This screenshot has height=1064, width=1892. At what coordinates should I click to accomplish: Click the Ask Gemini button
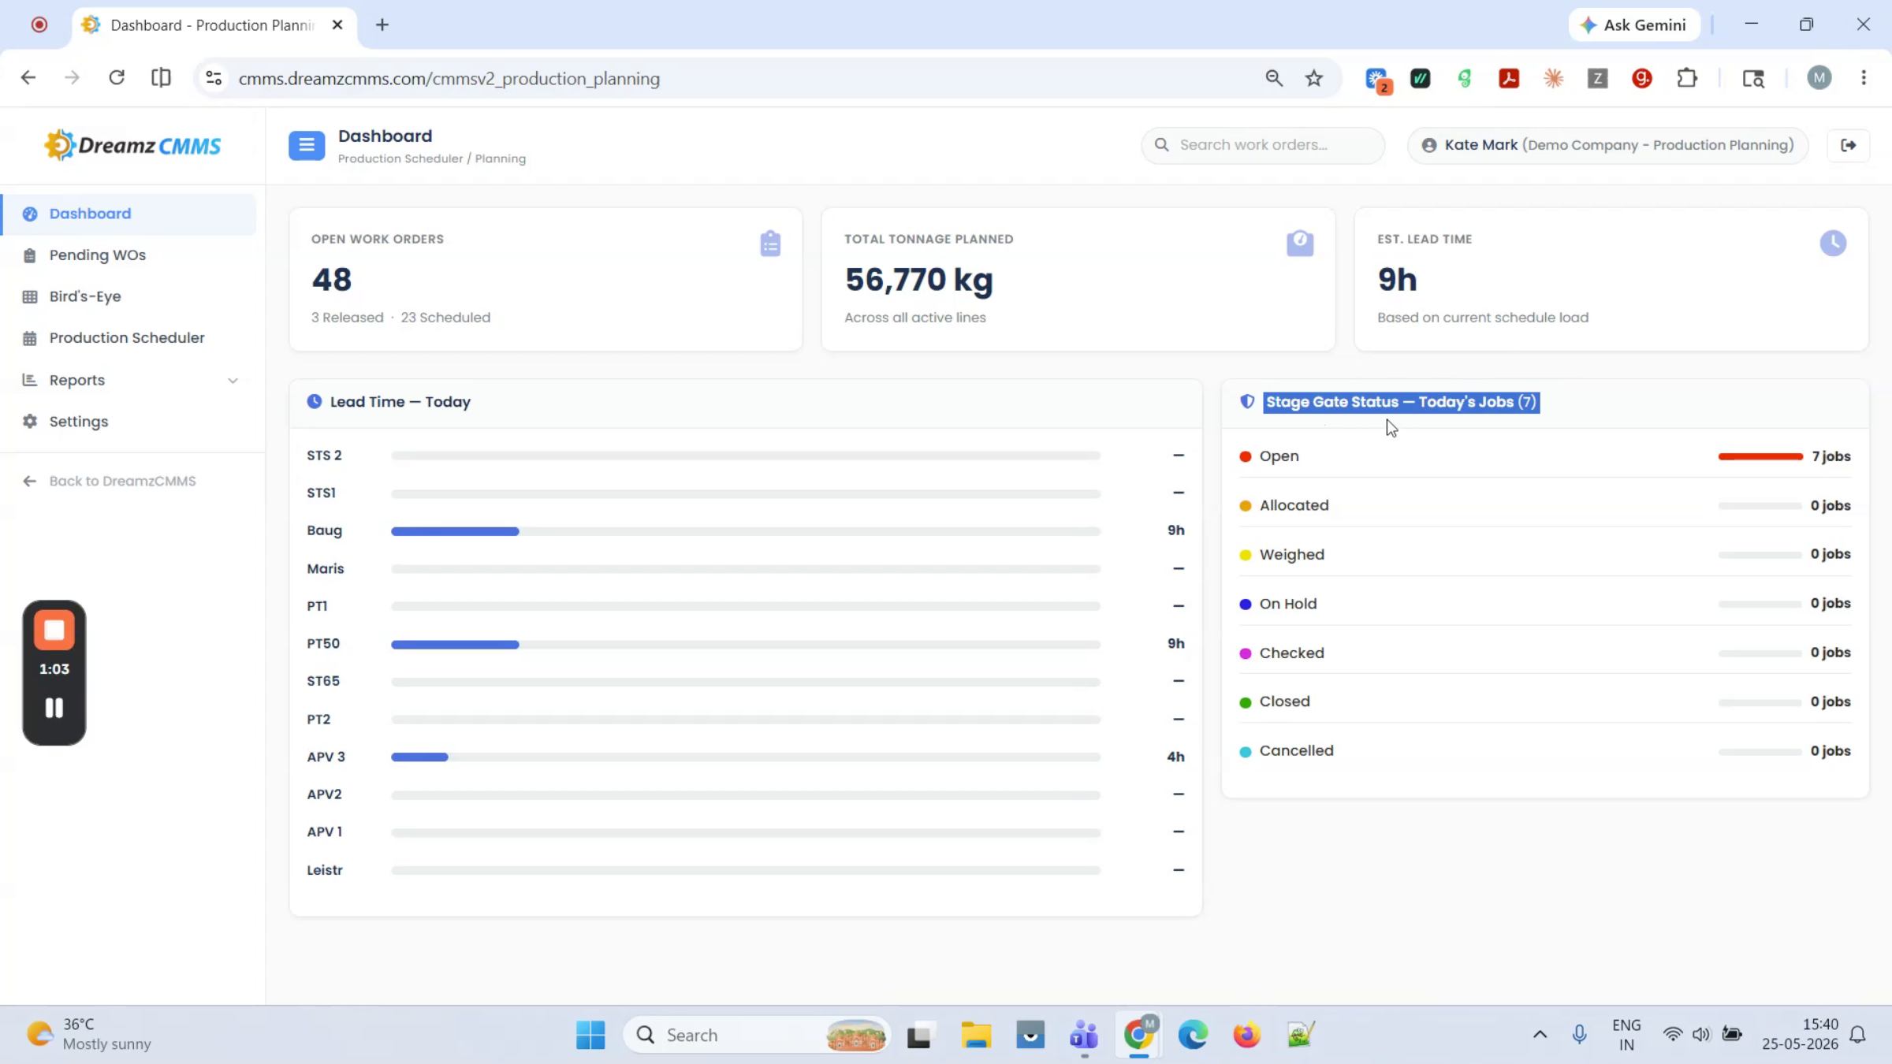tap(1633, 25)
